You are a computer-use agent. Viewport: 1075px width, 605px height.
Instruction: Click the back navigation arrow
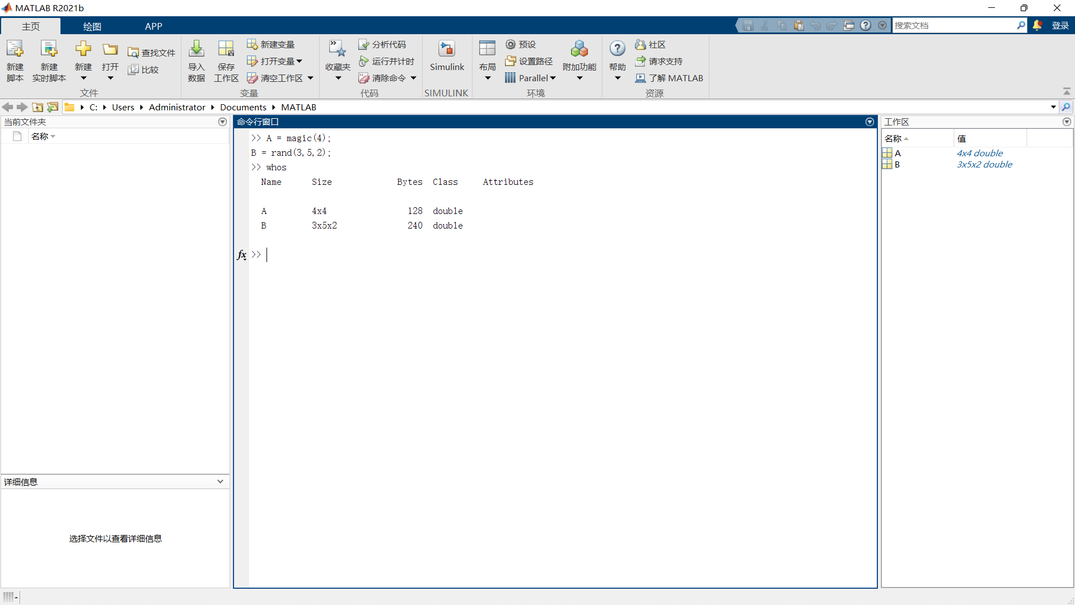[8, 107]
